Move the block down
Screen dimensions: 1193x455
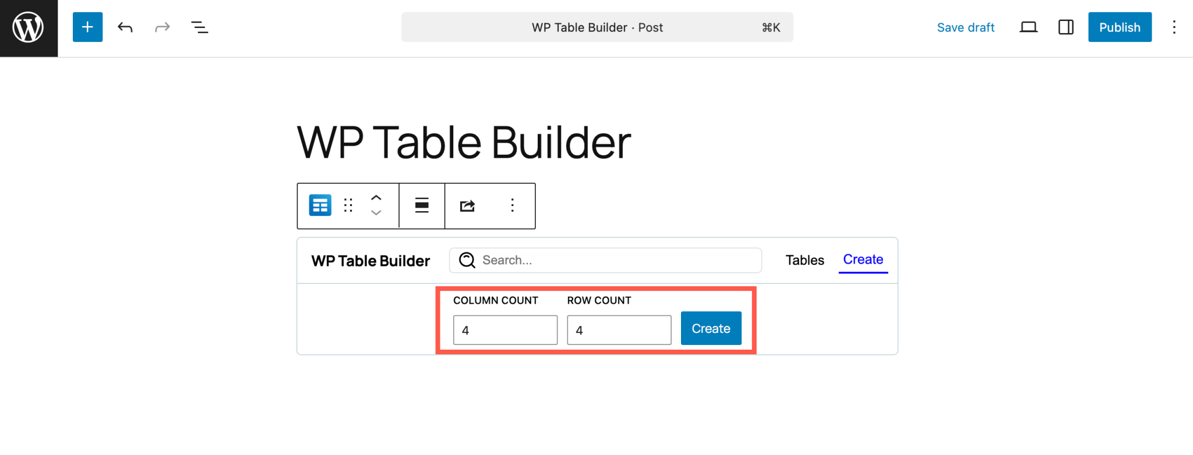[376, 213]
